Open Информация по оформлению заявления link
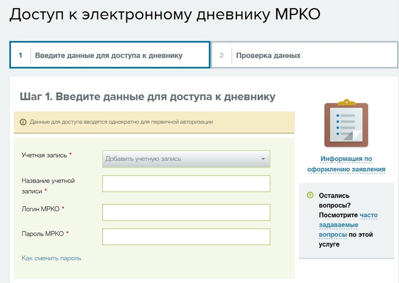This screenshot has width=399, height=283. tap(346, 164)
